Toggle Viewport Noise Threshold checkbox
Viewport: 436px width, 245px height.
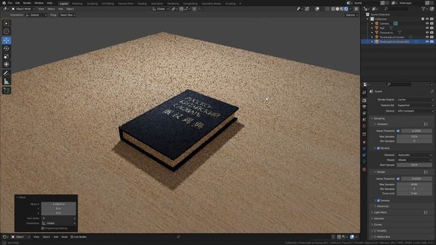398,131
